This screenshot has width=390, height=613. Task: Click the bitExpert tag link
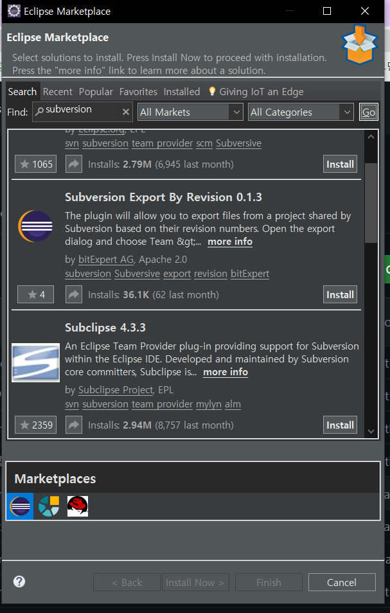[x=250, y=274]
